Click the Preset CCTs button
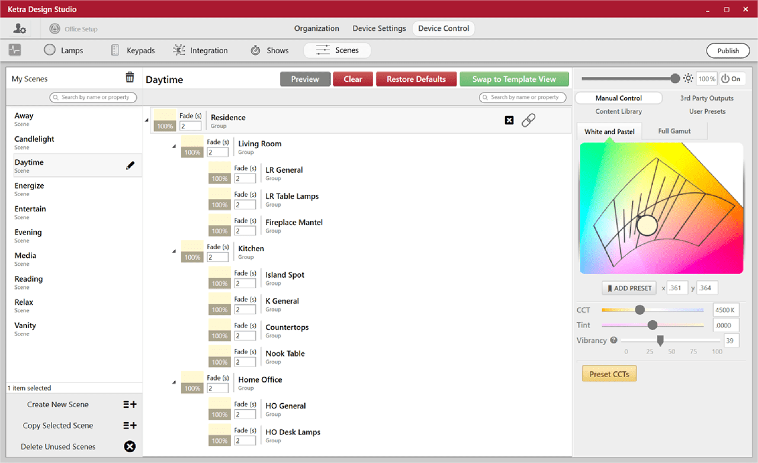 tap(609, 374)
